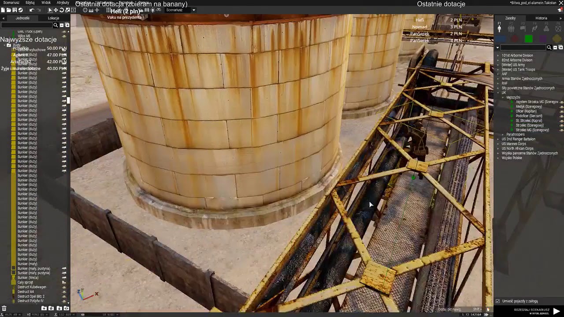
Task: Select Systems mode (F5) icon
Action: [x=546, y=28]
